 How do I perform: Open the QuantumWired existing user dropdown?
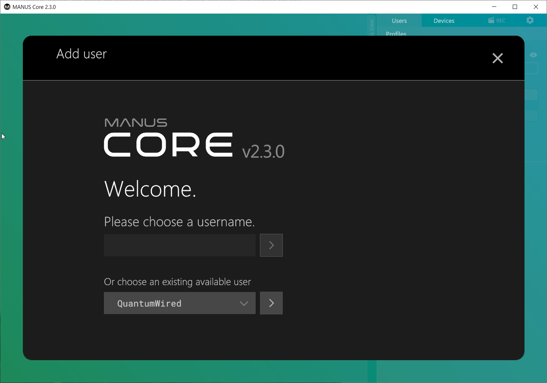pos(180,303)
